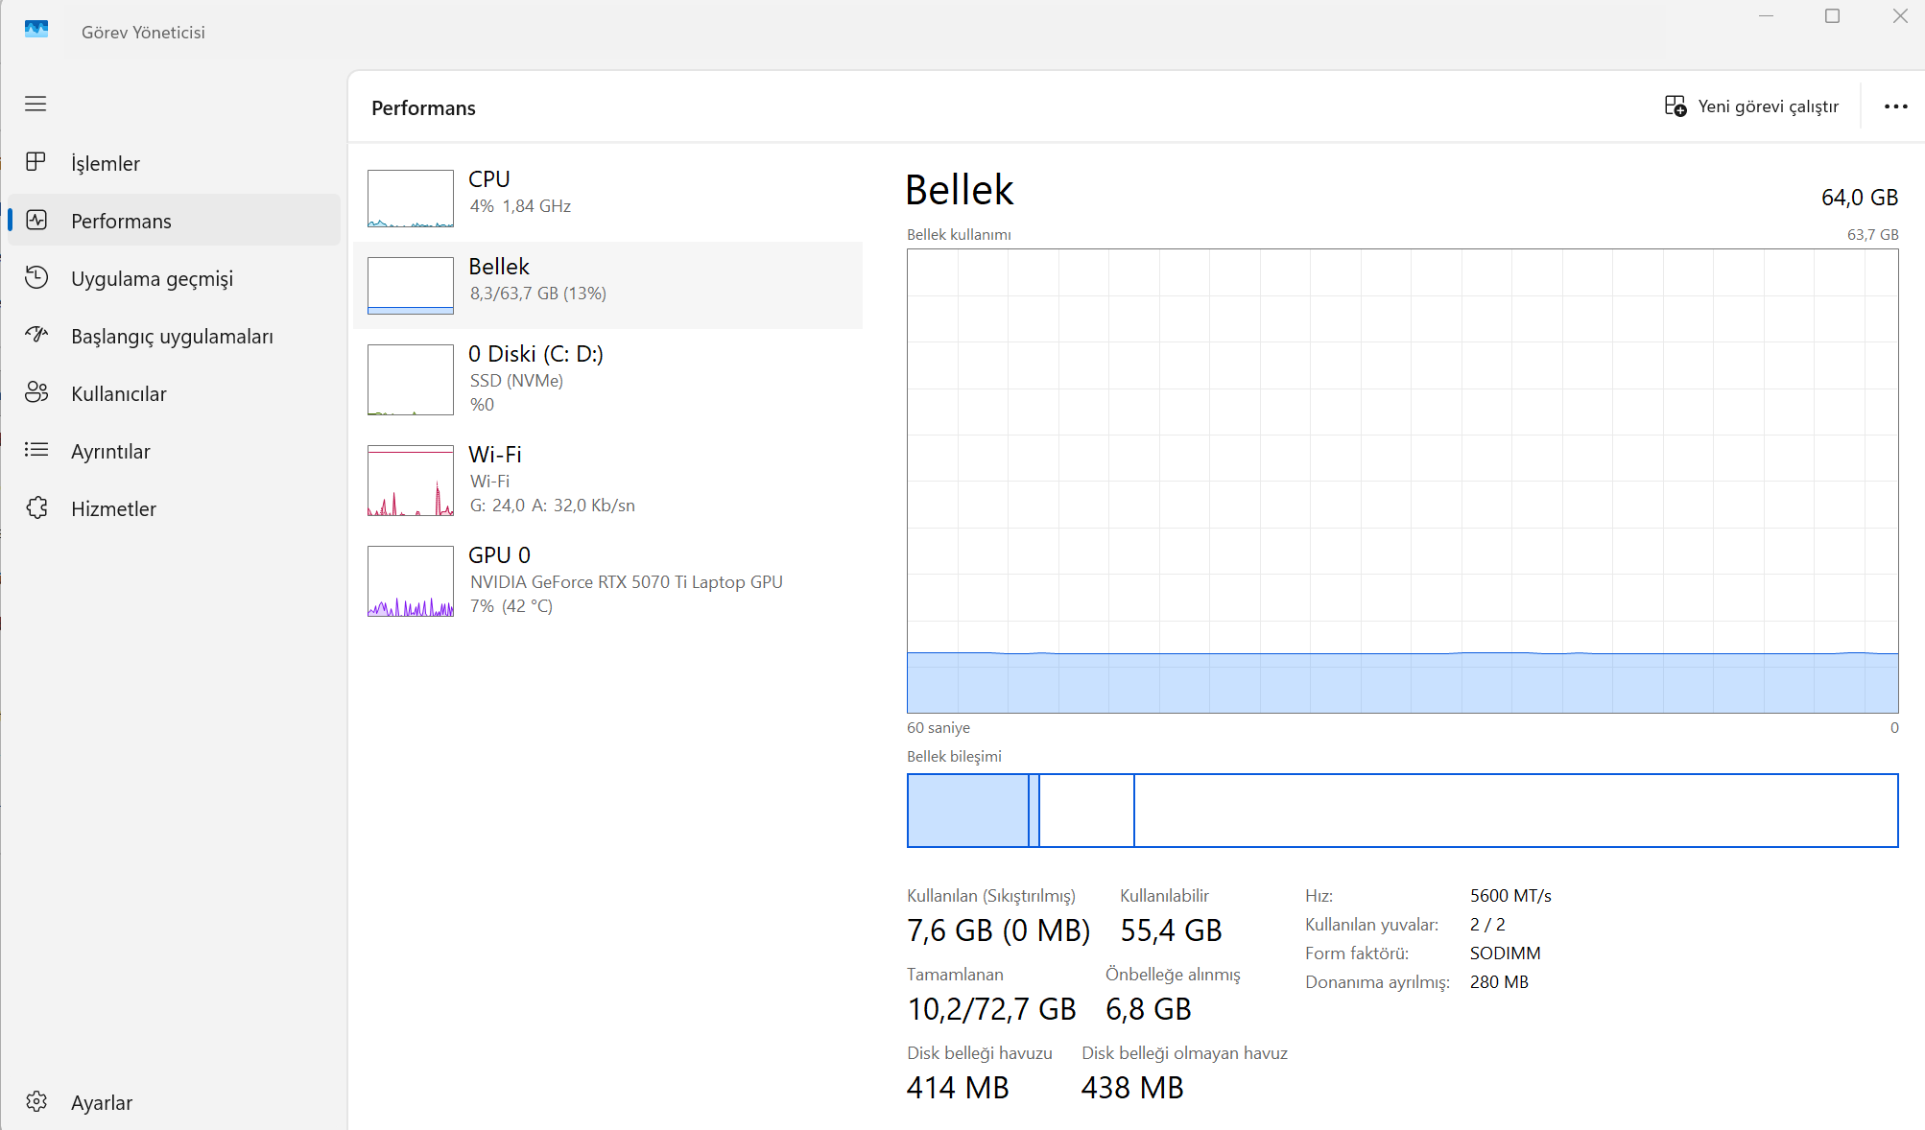Viewport: 1925px width, 1130px height.
Task: Click the Bellek bileşimi composition bar
Action: pos(1402,811)
